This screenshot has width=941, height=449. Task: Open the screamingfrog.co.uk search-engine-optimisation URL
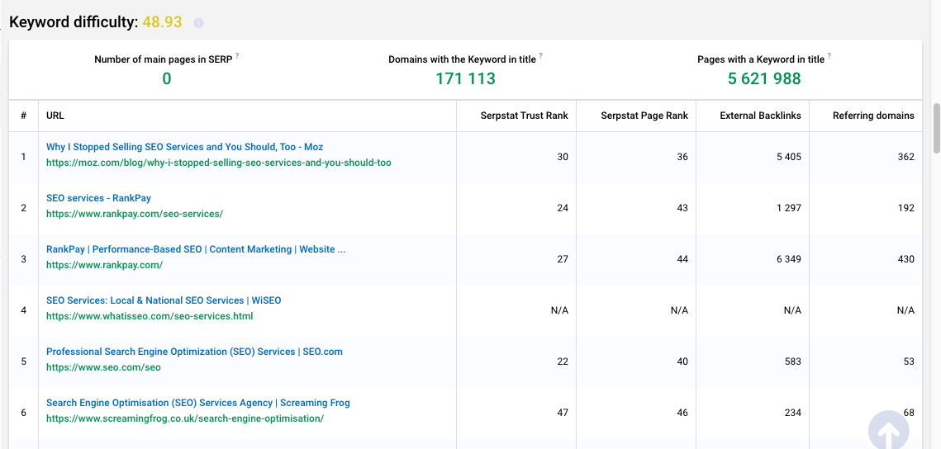coord(185,418)
